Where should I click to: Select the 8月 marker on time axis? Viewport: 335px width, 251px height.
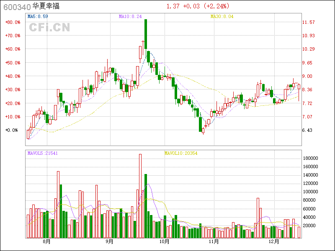pos(46,242)
